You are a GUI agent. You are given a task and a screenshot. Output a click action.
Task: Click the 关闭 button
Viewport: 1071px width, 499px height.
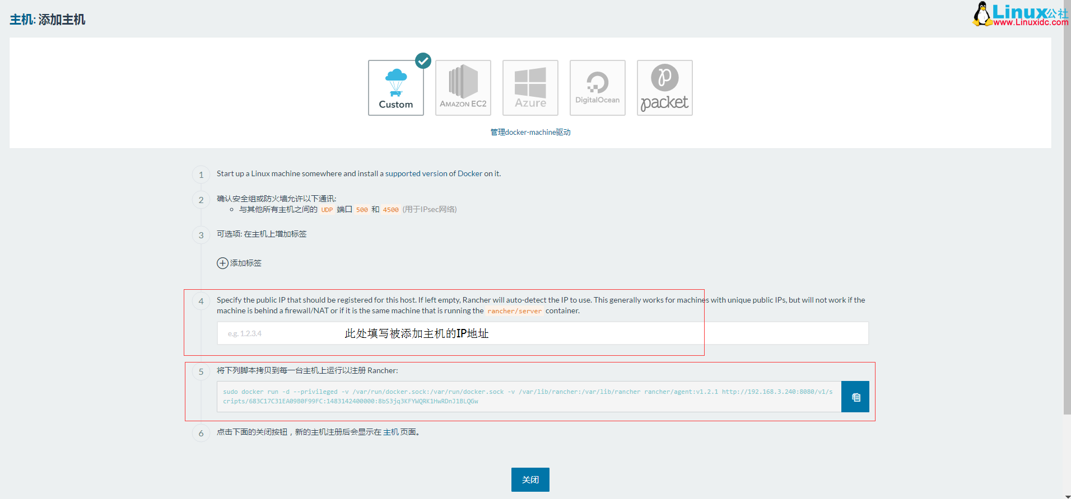pyautogui.click(x=530, y=479)
